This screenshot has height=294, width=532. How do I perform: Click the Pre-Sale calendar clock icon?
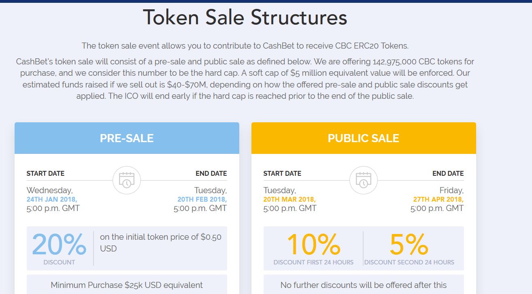pos(127,180)
